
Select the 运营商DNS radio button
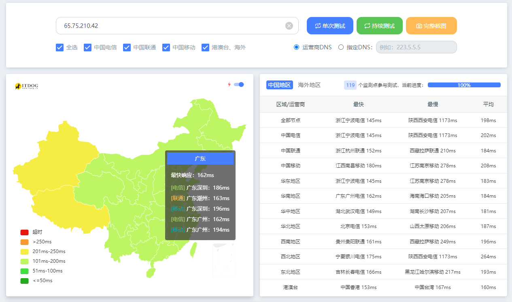[297, 47]
